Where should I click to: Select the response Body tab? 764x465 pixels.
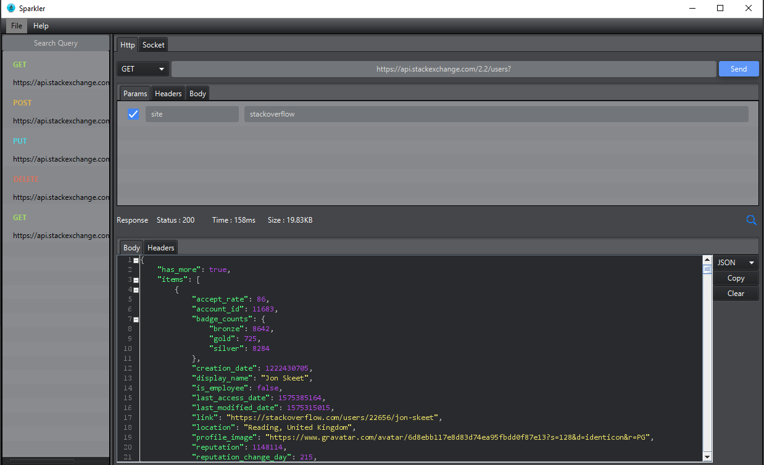pyautogui.click(x=131, y=247)
